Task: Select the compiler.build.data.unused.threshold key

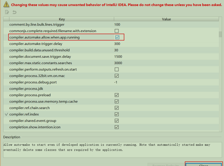Action: 40,50
